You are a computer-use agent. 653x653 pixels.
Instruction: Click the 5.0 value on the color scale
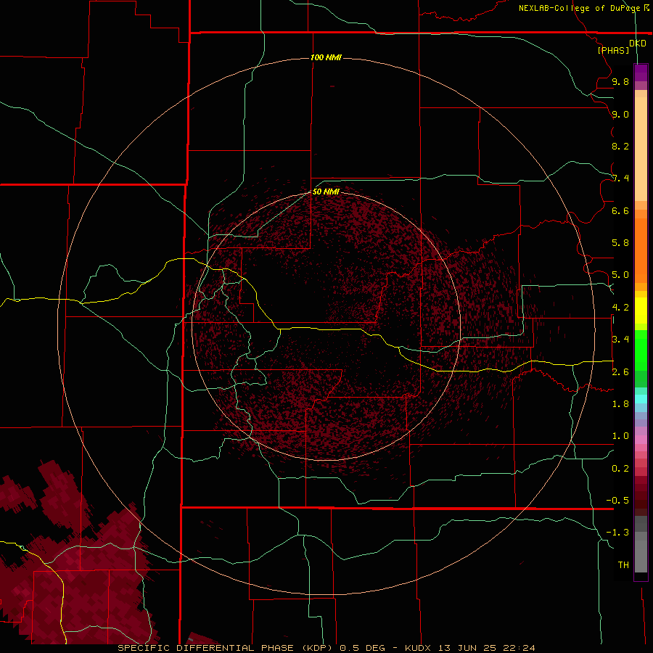[x=620, y=275]
